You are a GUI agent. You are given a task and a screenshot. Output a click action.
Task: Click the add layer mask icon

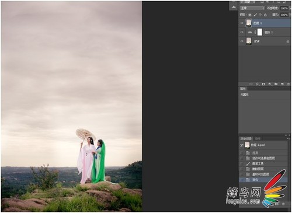[263, 84]
